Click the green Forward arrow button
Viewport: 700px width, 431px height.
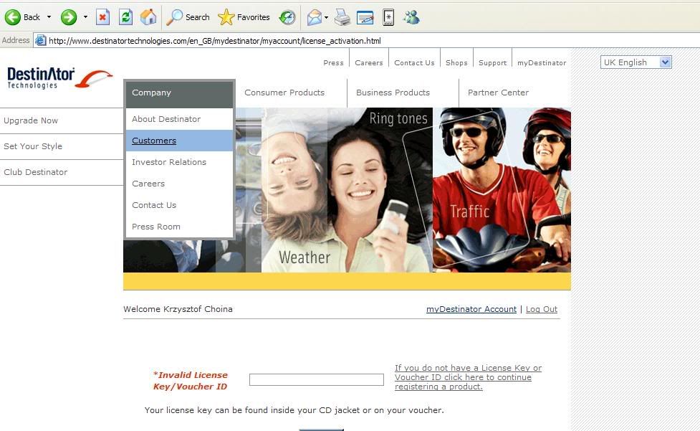click(69, 17)
